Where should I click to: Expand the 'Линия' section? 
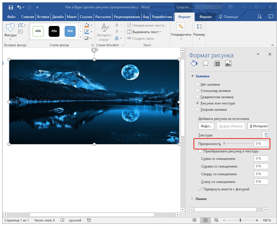tap(192, 199)
